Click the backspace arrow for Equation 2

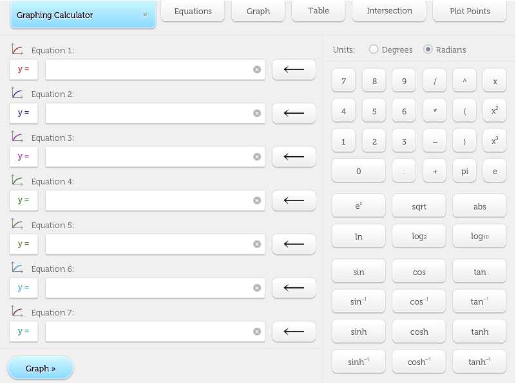coord(294,113)
